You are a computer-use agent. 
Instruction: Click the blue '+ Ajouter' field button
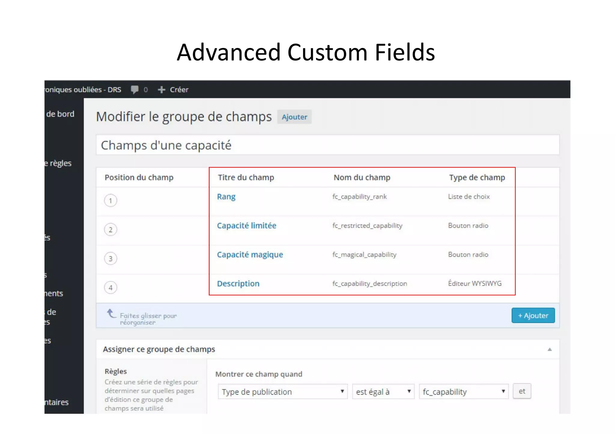tap(533, 315)
